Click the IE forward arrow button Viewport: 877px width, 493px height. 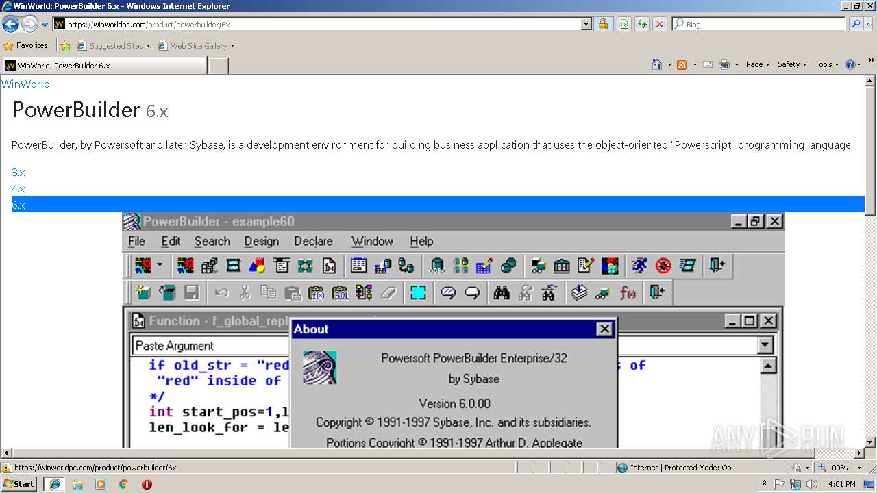[29, 25]
